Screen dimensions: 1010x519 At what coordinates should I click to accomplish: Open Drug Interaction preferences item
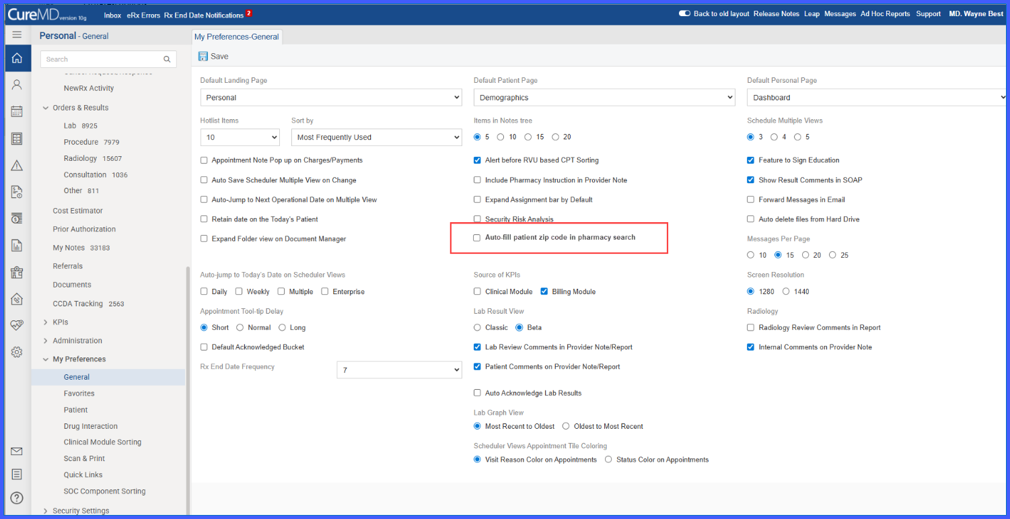[91, 426]
